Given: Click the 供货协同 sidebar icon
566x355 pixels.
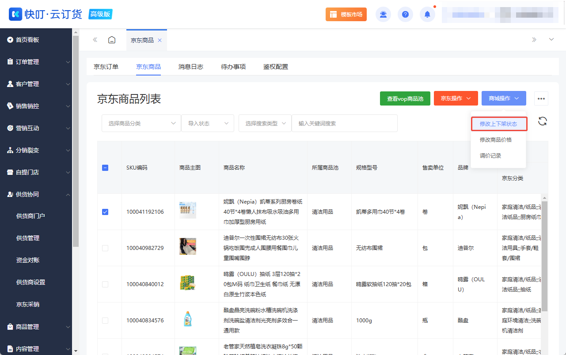Looking at the screenshot, I should coord(10,194).
